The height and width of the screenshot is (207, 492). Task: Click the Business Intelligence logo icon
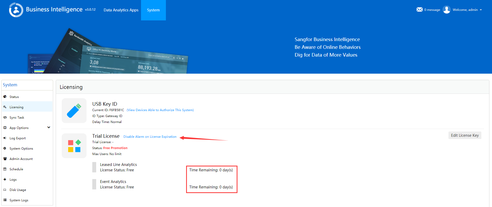[16, 10]
